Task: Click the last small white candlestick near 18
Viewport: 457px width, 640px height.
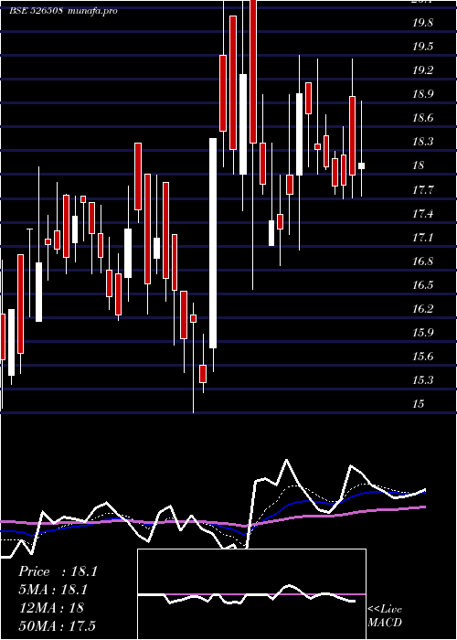Action: (362, 165)
